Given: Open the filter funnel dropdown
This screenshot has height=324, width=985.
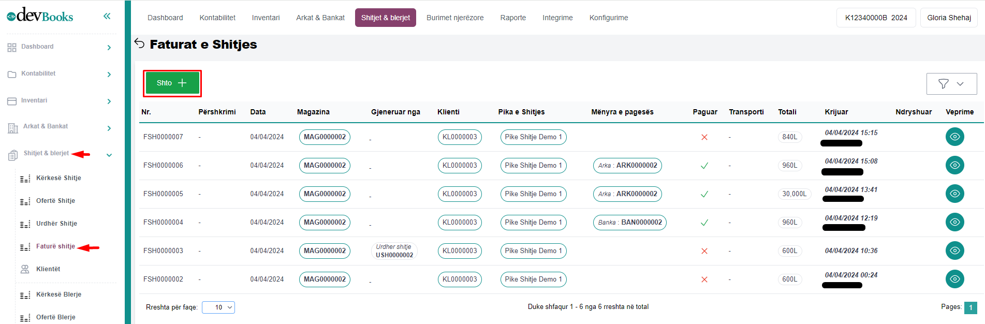Looking at the screenshot, I should click(x=951, y=84).
